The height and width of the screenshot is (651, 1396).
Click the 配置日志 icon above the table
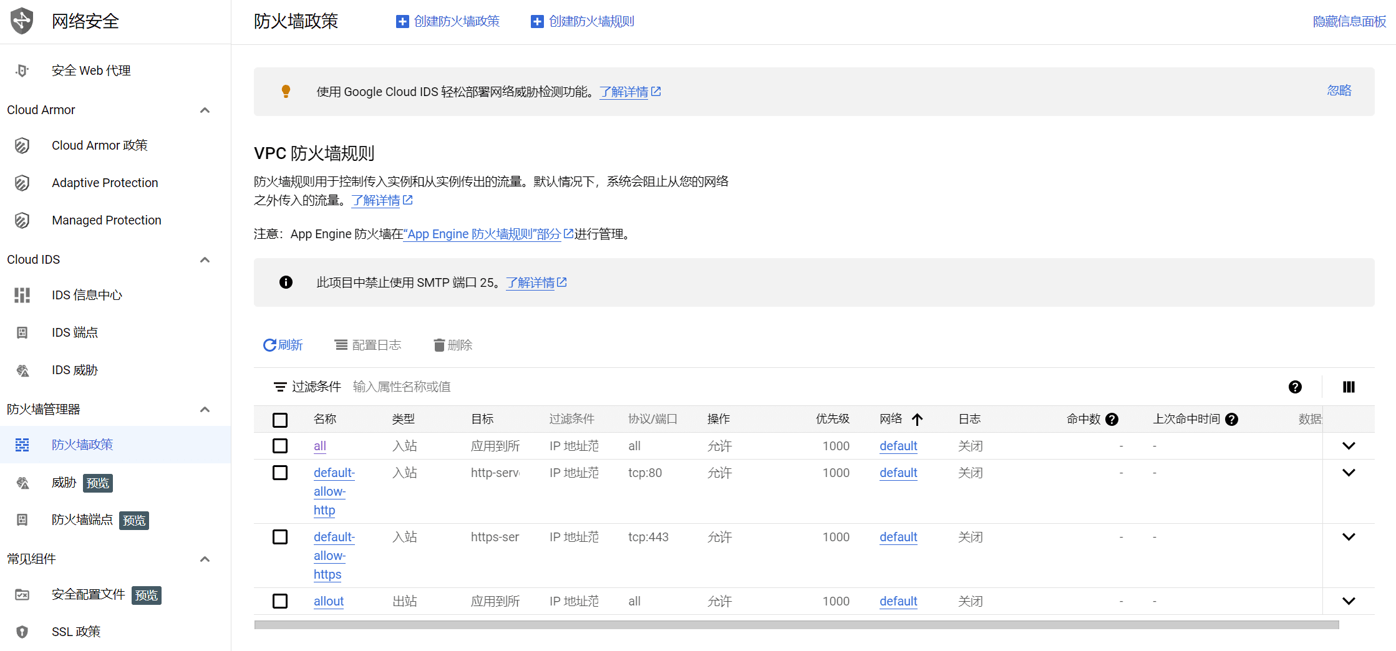coord(341,344)
